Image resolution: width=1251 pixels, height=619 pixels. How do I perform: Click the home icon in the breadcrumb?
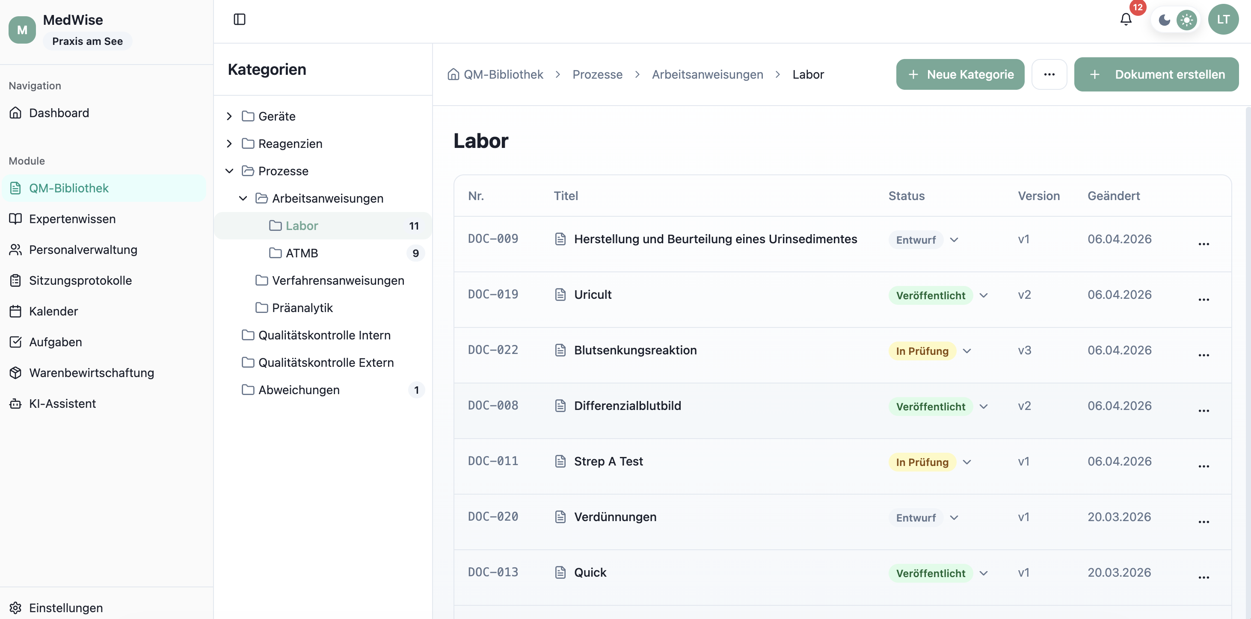click(453, 74)
